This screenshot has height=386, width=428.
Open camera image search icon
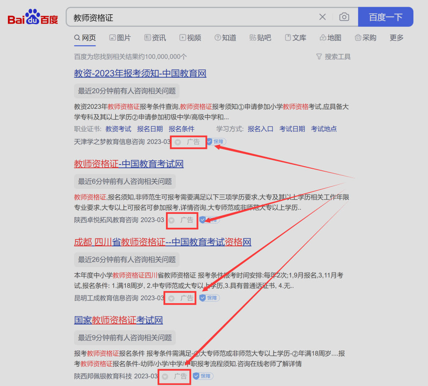[x=344, y=17]
